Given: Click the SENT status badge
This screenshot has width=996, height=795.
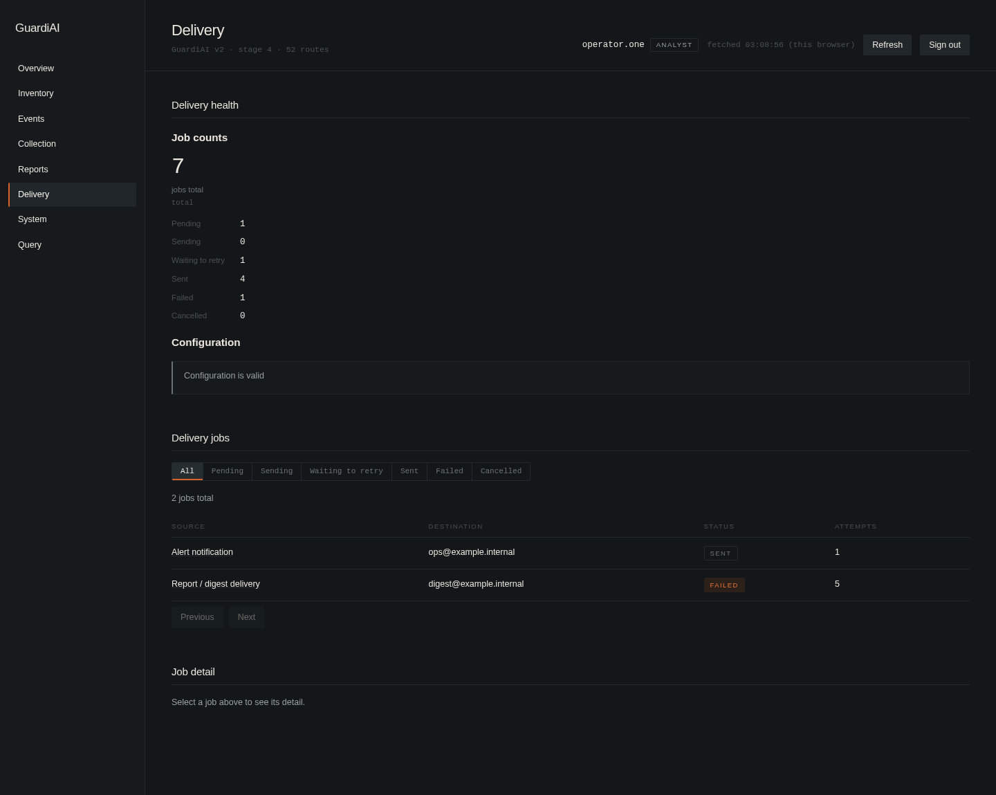Looking at the screenshot, I should 721,554.
